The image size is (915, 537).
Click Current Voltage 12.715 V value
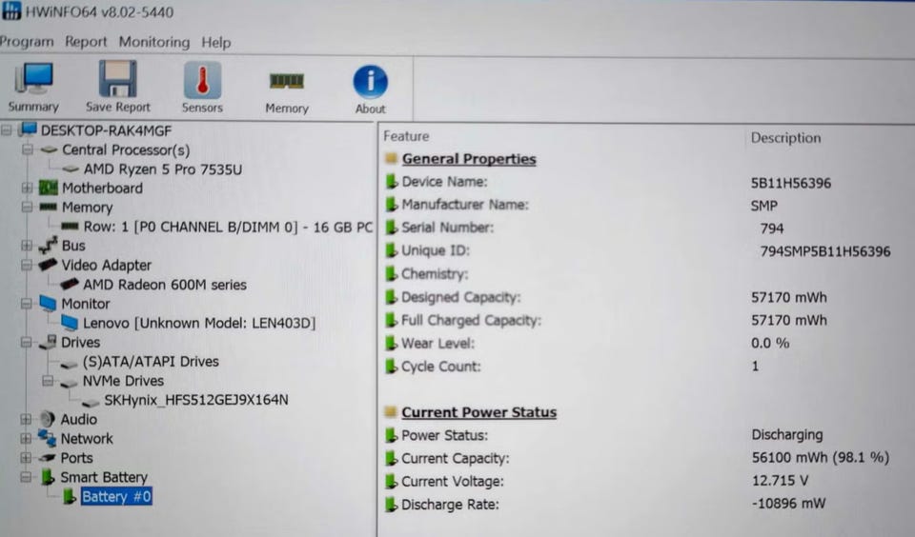(780, 481)
